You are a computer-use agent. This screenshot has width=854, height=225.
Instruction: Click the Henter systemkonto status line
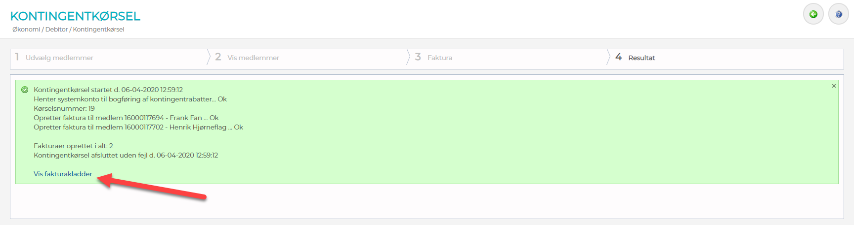point(130,99)
